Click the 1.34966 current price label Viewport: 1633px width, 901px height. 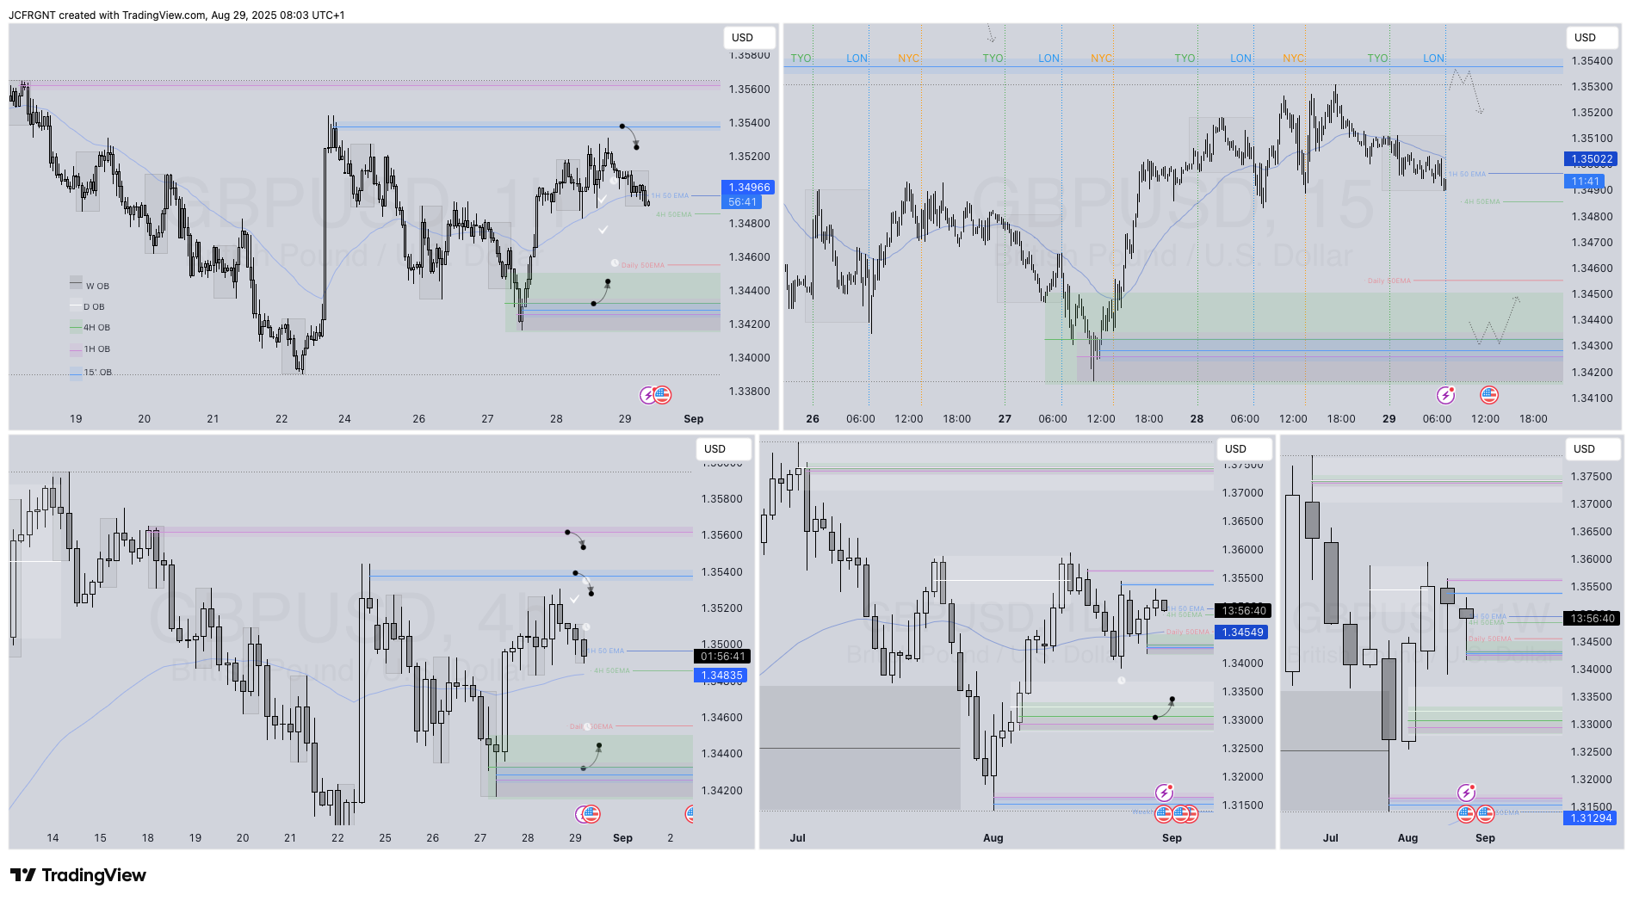click(749, 188)
